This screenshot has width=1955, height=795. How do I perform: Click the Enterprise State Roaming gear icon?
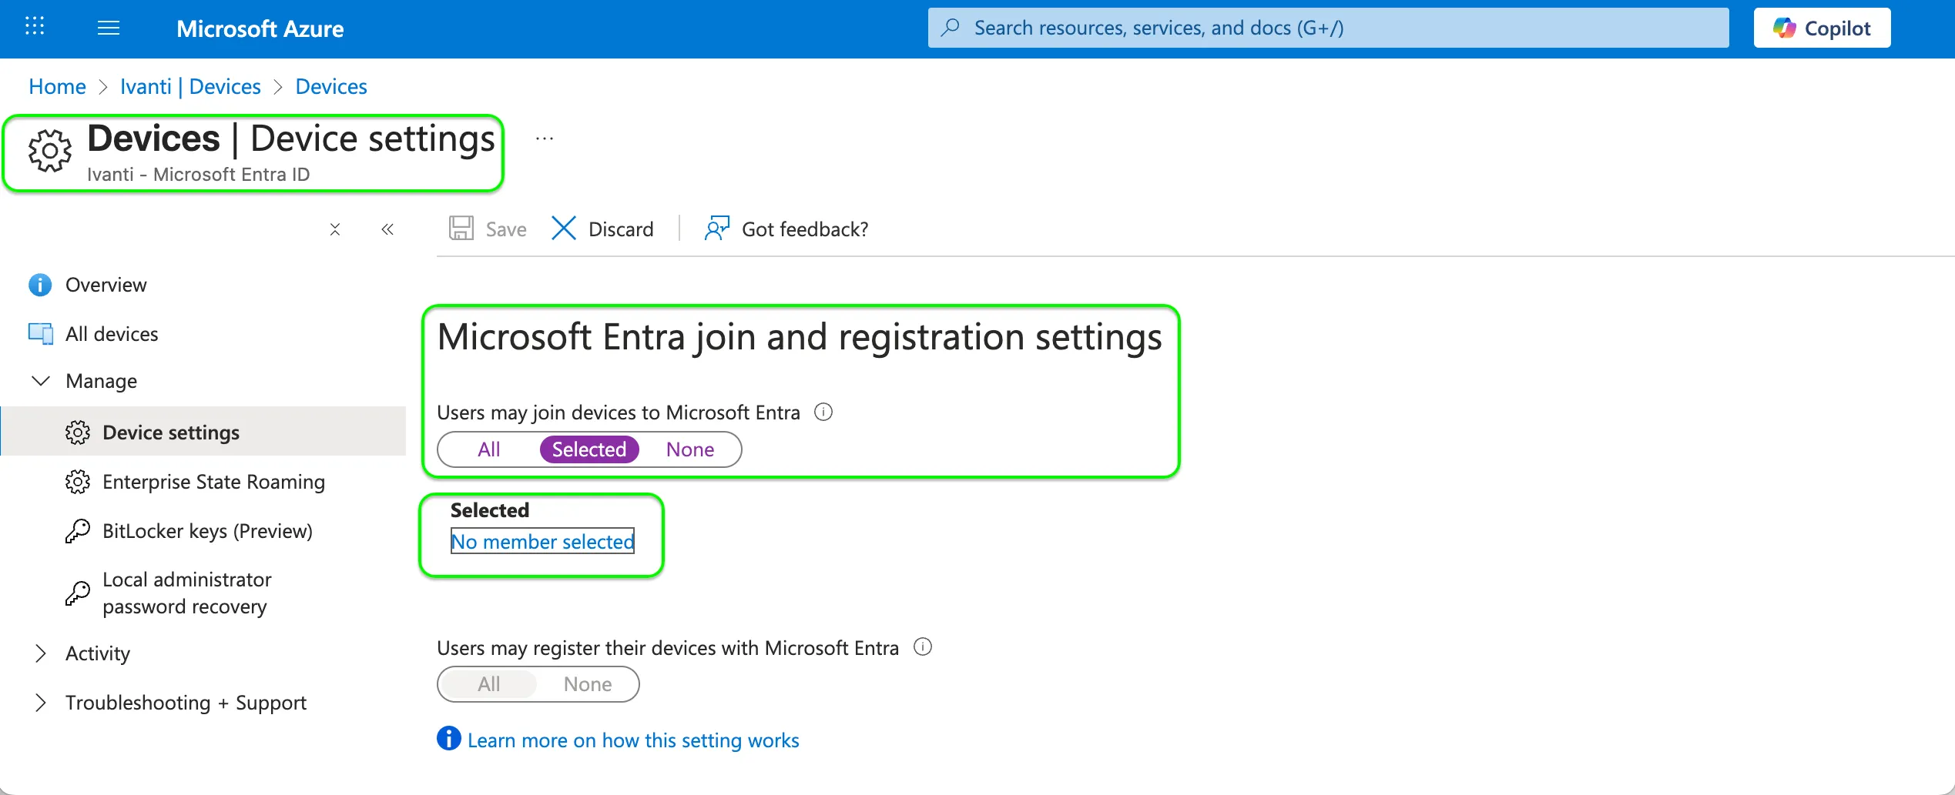pyautogui.click(x=78, y=482)
